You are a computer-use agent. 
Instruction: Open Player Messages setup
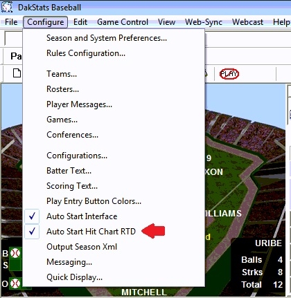click(x=114, y=104)
